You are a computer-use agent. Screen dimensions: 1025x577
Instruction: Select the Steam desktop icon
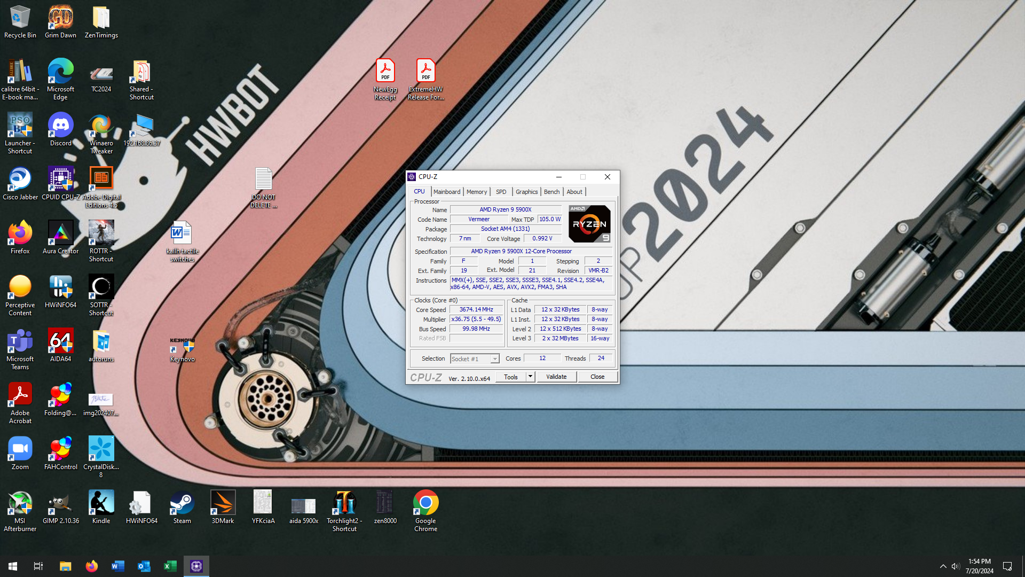pyautogui.click(x=182, y=507)
